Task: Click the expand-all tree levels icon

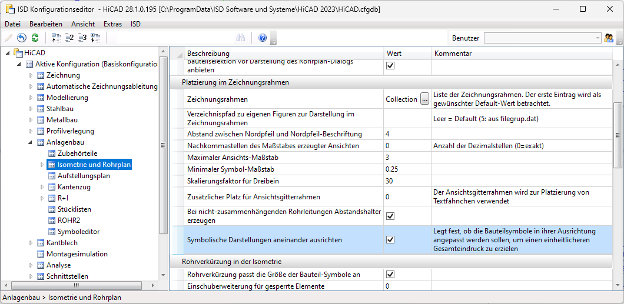Action: tap(95, 38)
